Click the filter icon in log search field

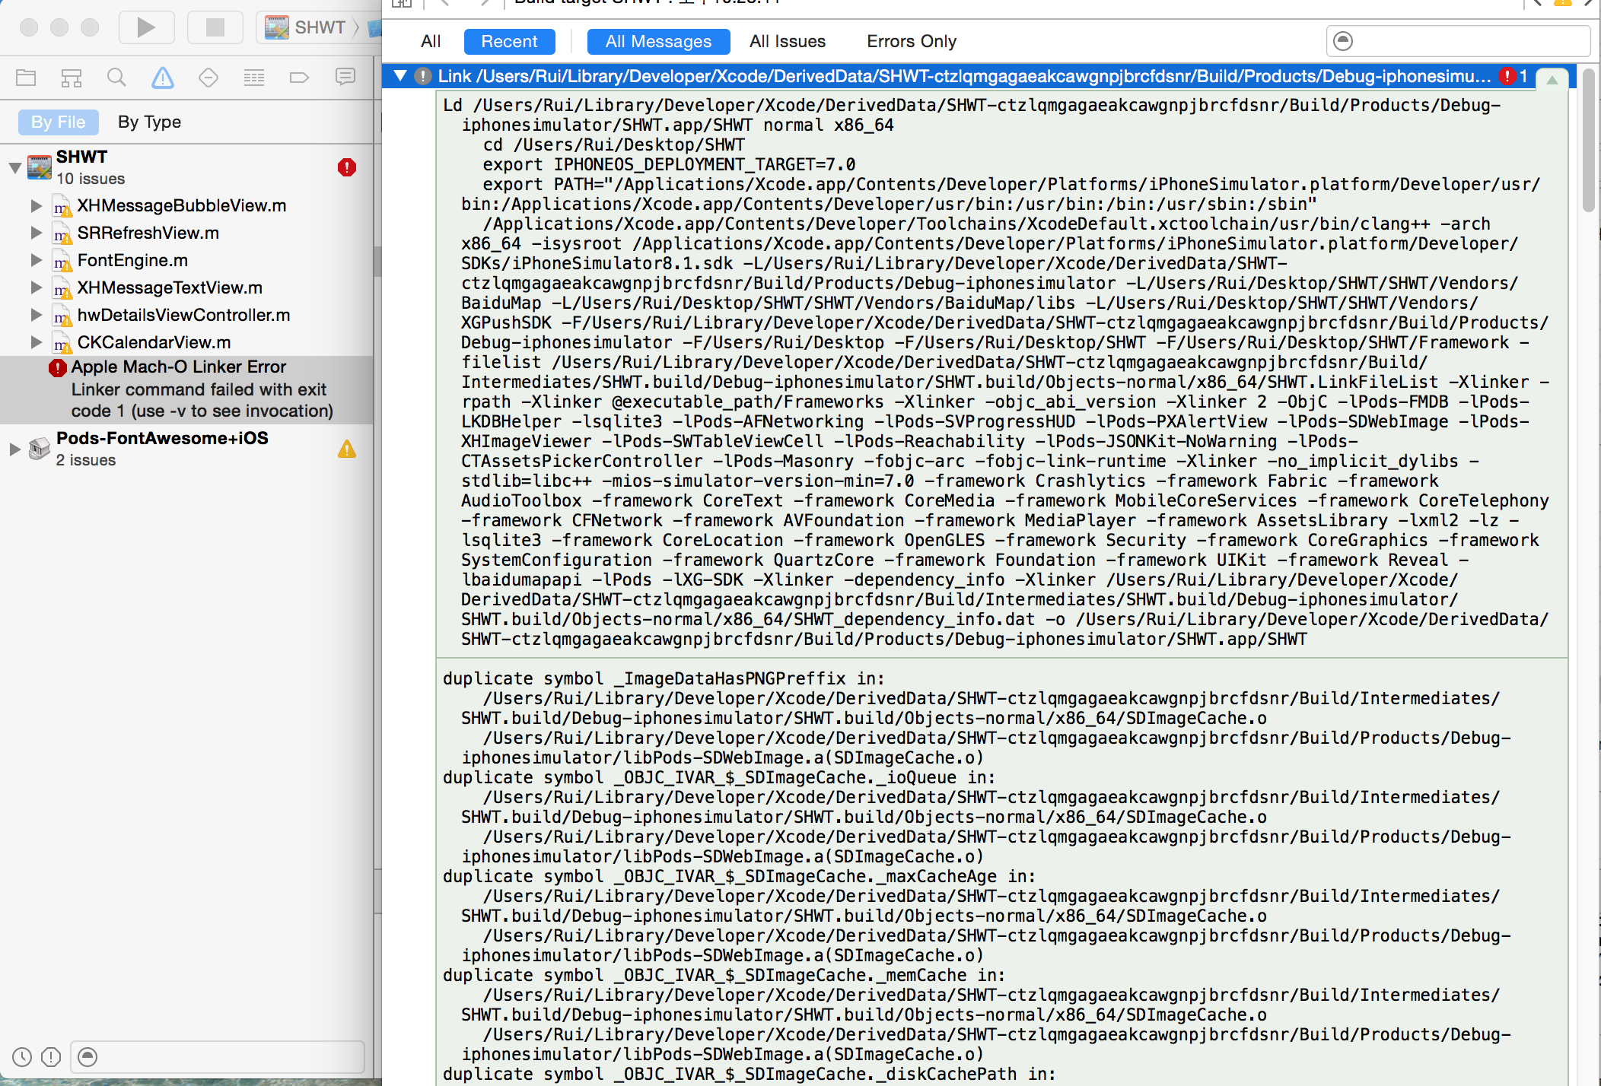[1344, 41]
